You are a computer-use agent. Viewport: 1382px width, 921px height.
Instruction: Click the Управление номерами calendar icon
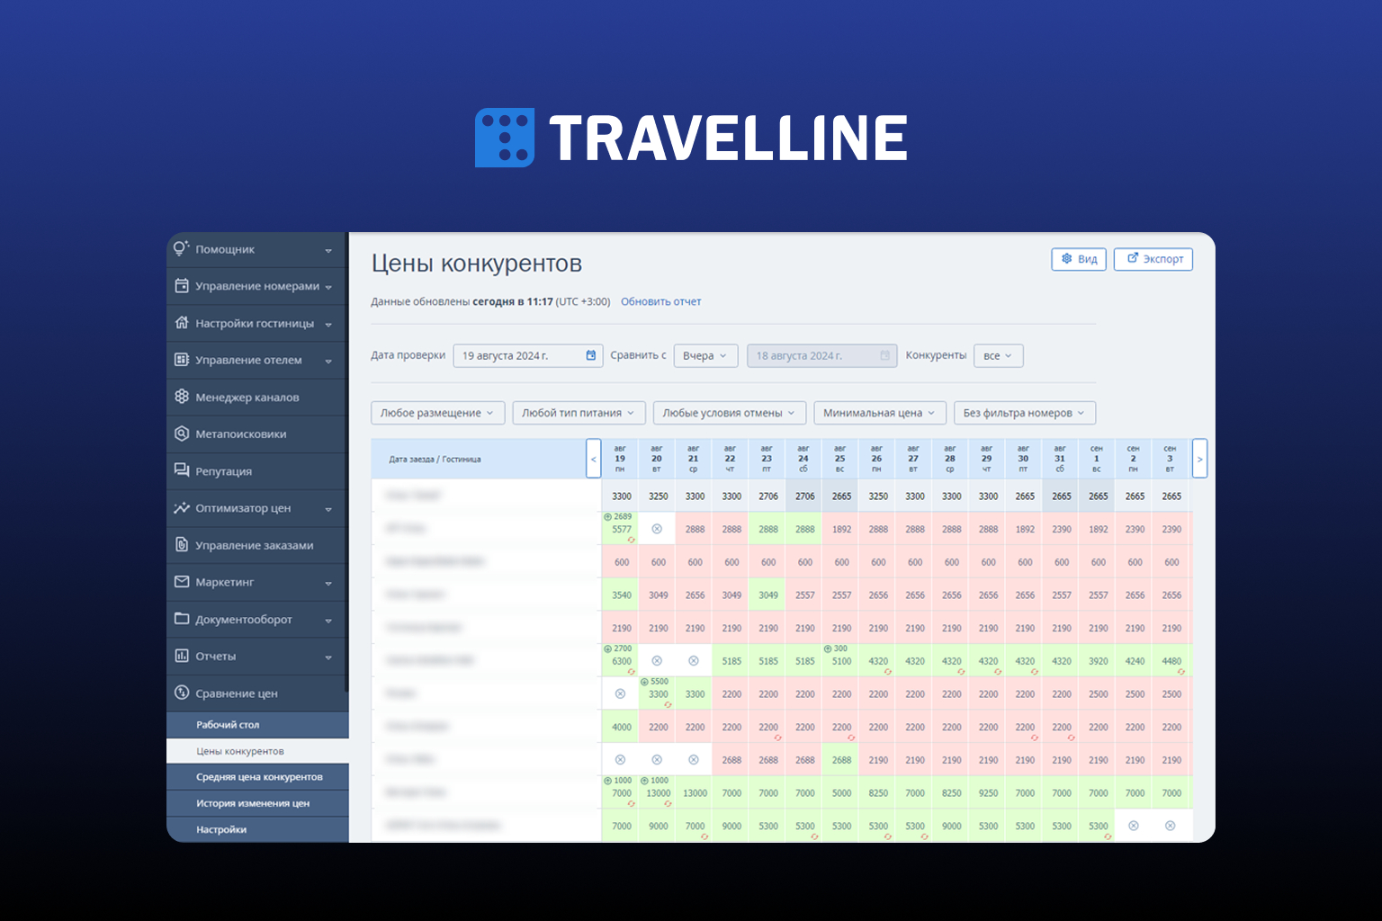(181, 285)
